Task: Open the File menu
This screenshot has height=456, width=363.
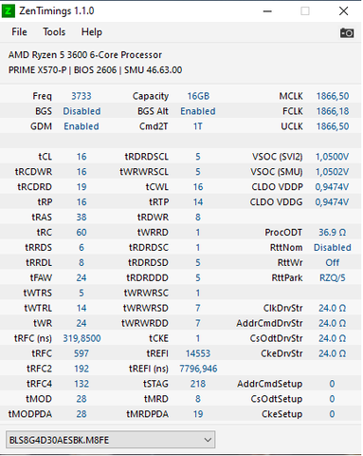Action: (x=19, y=32)
